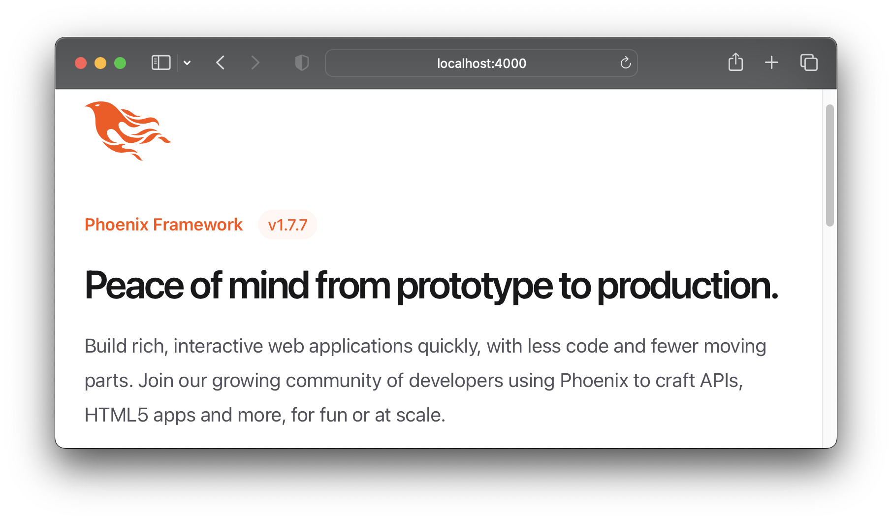Click the Phoenix Framework heading text
Screen dimensions: 892x521
(x=163, y=225)
